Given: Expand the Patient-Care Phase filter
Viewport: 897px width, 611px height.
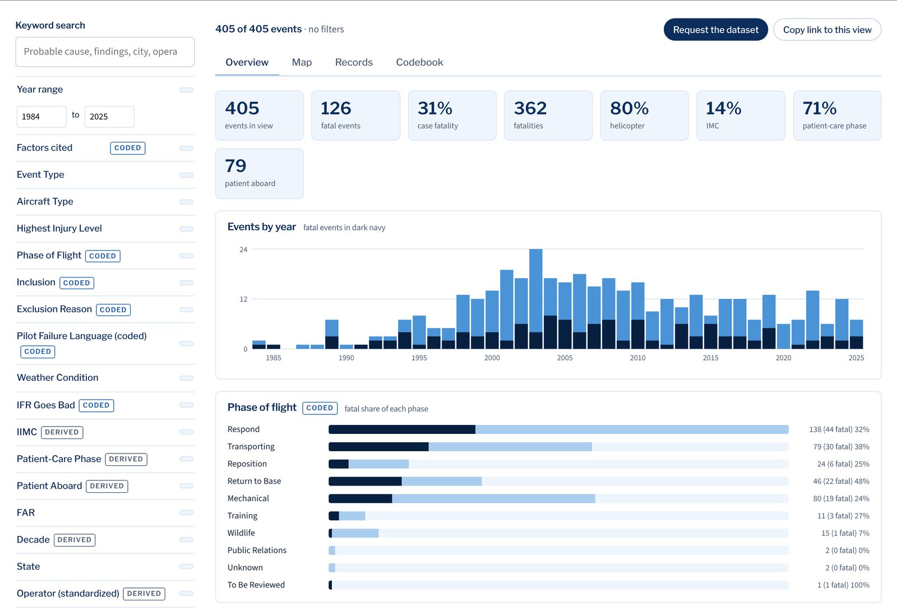Looking at the screenshot, I should 105,459.
